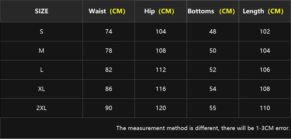Click the measurement error note text

pos(203,128)
